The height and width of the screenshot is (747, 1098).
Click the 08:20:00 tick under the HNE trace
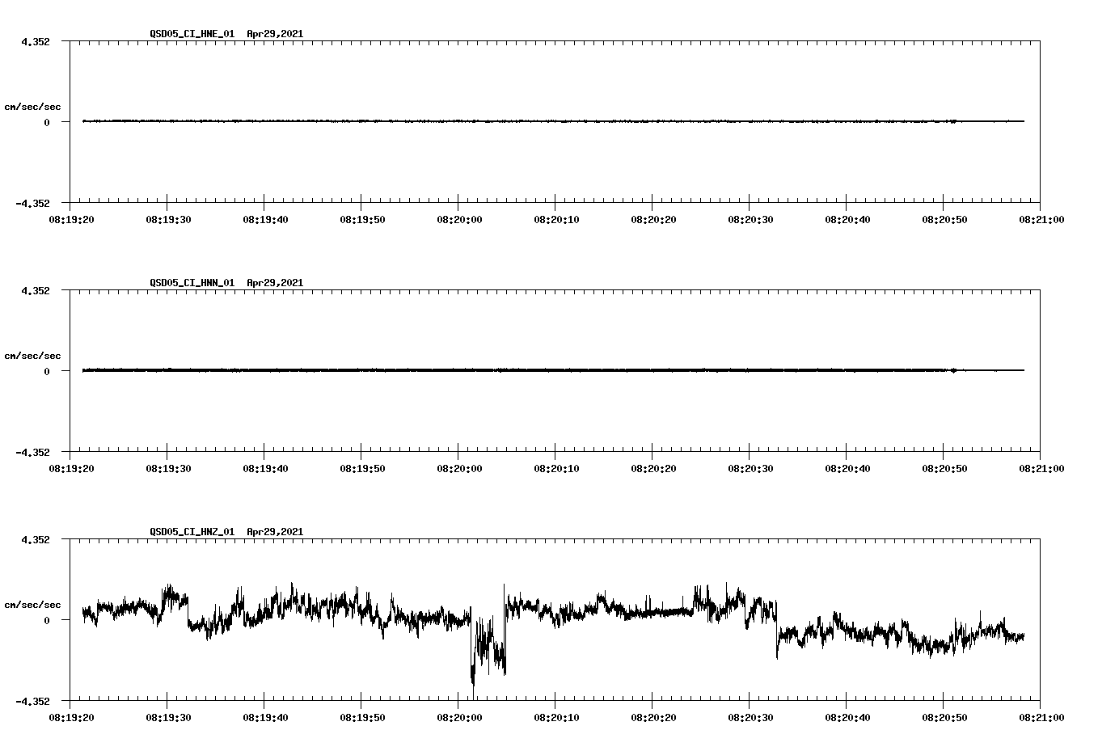458,217
